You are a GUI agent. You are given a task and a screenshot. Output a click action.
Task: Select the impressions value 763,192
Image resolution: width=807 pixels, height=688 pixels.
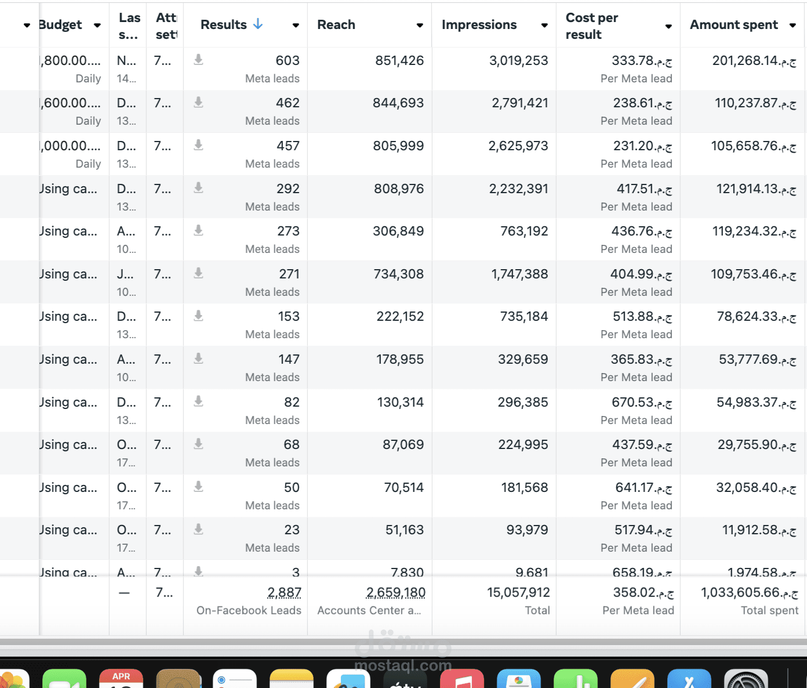click(524, 231)
